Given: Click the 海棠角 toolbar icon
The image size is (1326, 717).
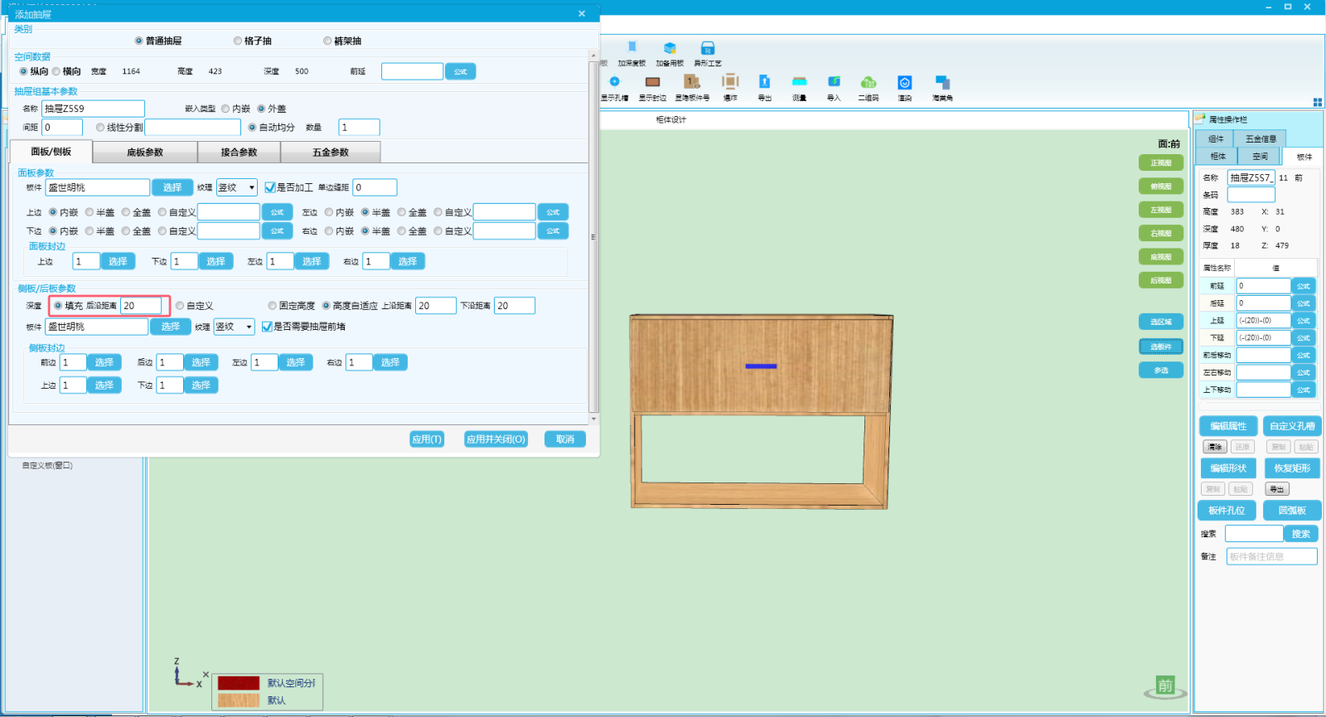Looking at the screenshot, I should click(942, 82).
